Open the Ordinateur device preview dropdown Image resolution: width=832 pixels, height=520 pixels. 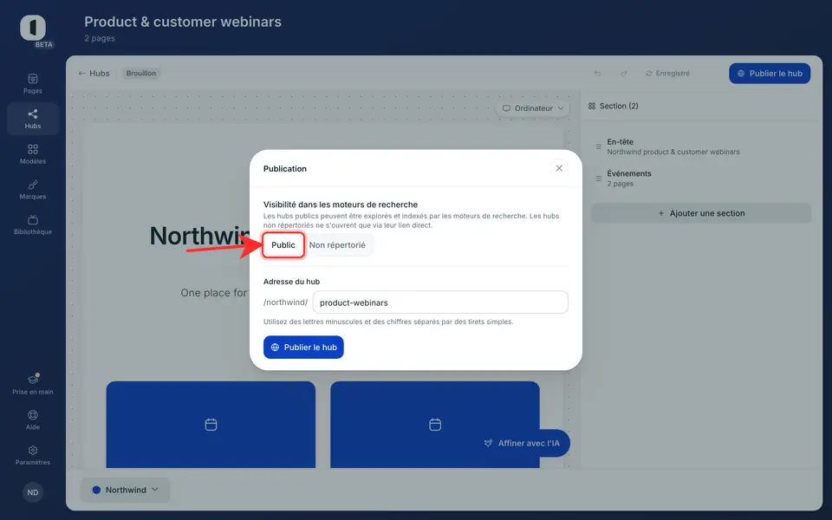(533, 108)
